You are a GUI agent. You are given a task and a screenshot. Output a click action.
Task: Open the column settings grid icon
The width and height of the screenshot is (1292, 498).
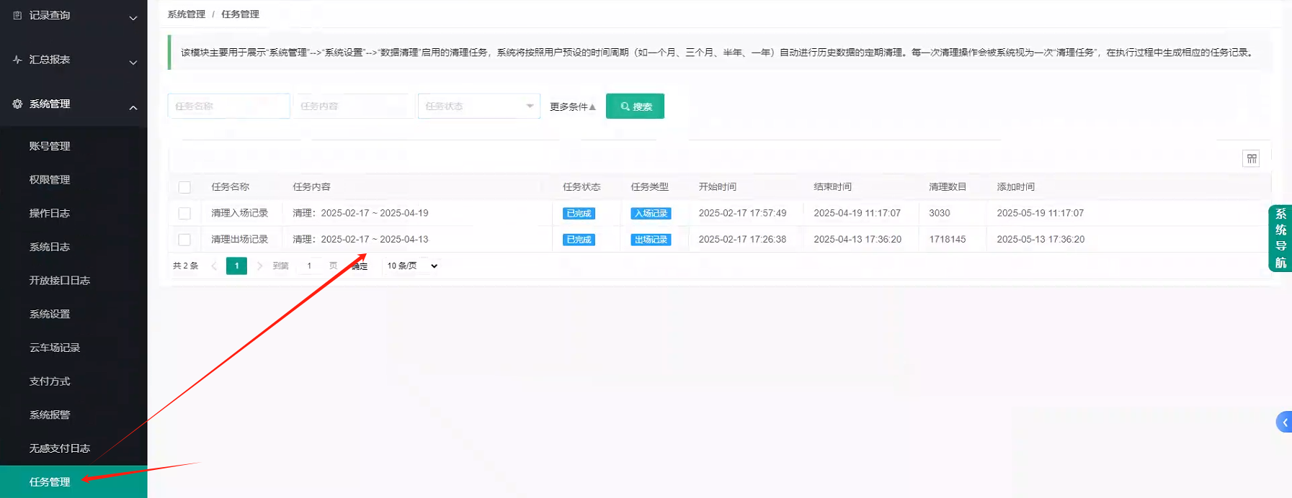point(1251,158)
